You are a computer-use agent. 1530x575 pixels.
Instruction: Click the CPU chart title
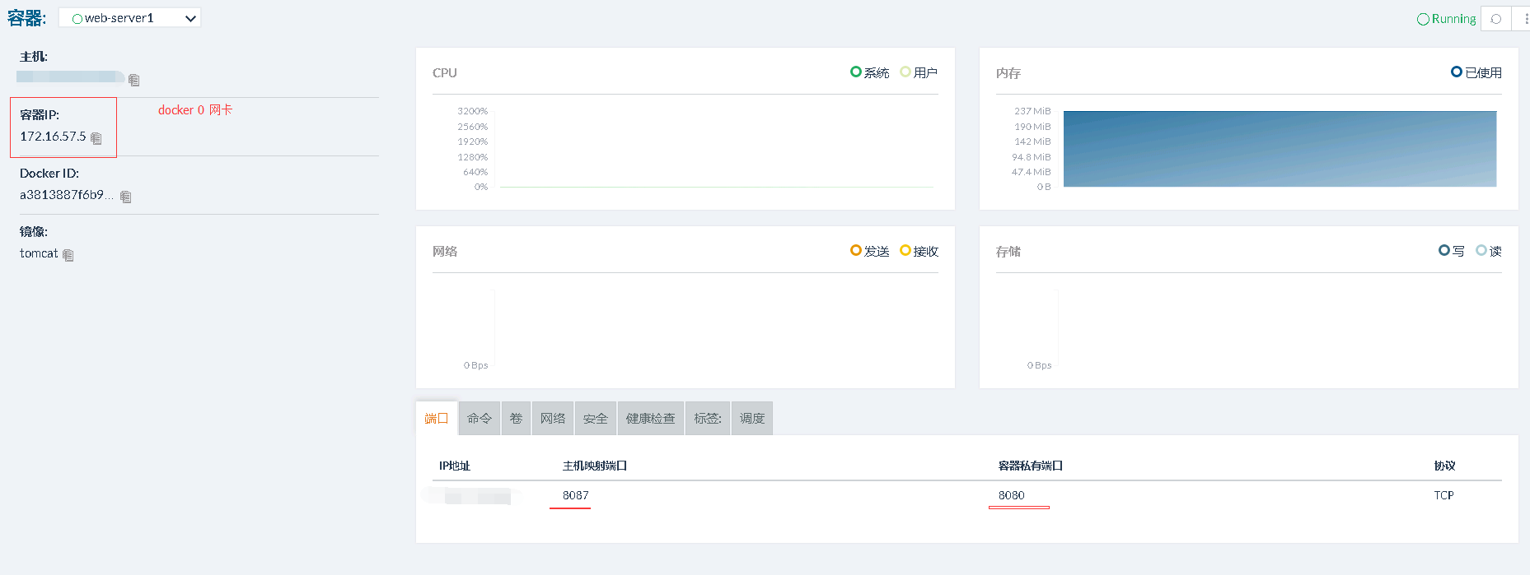coord(445,72)
